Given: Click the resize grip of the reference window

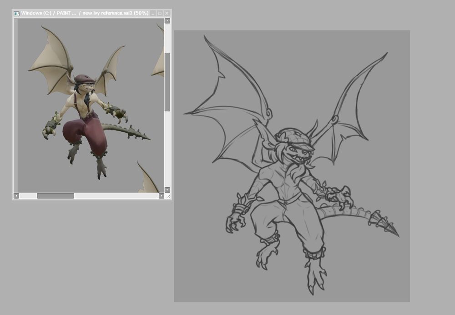Looking at the screenshot, I should point(168,196).
